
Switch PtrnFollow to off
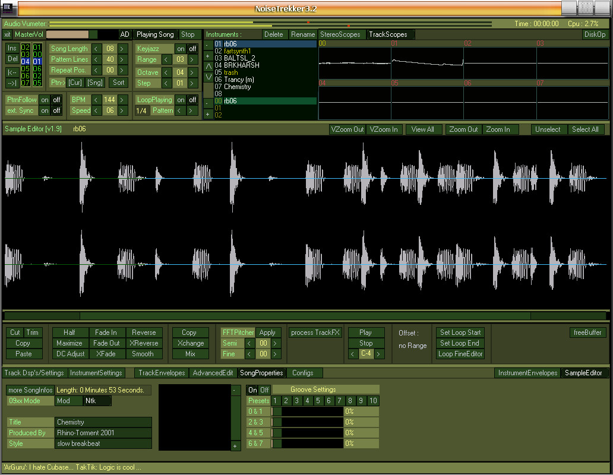pyautogui.click(x=56, y=100)
